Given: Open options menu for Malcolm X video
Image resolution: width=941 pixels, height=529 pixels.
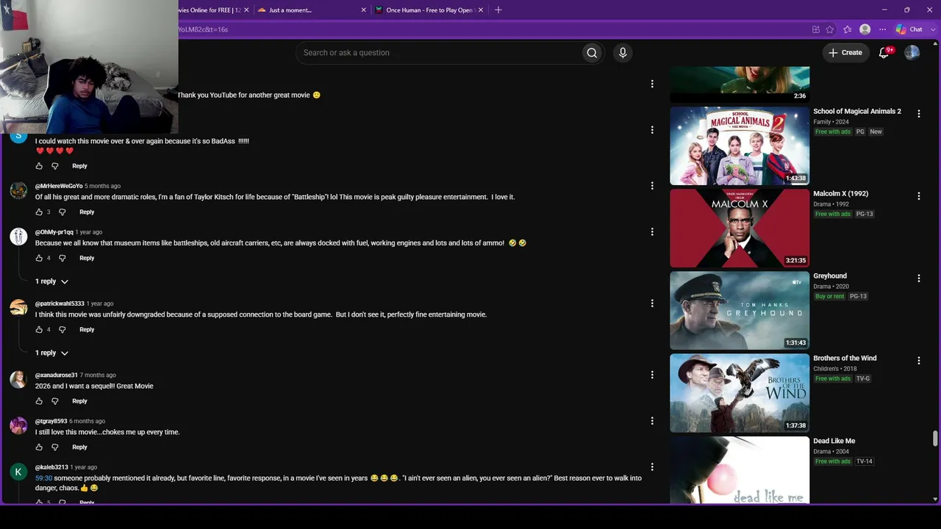Looking at the screenshot, I should click(919, 195).
